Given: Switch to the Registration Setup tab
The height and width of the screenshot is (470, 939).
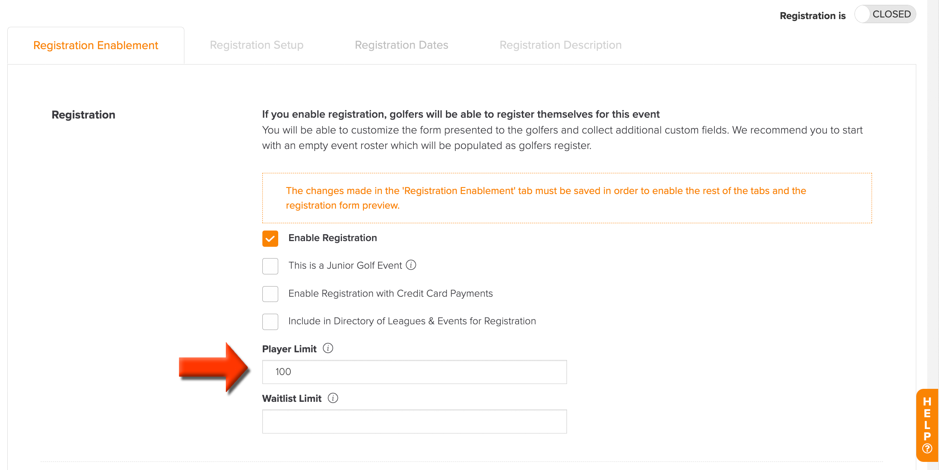Looking at the screenshot, I should (257, 45).
